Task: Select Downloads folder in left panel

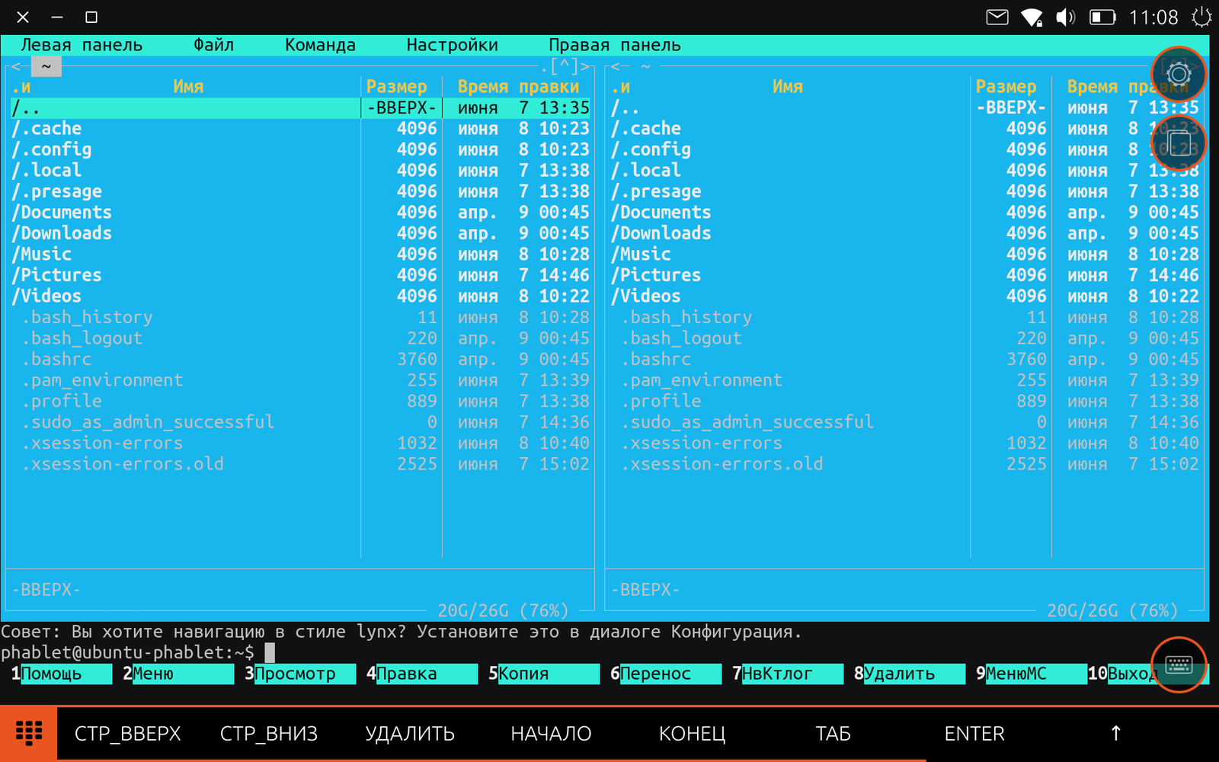Action: tap(66, 233)
